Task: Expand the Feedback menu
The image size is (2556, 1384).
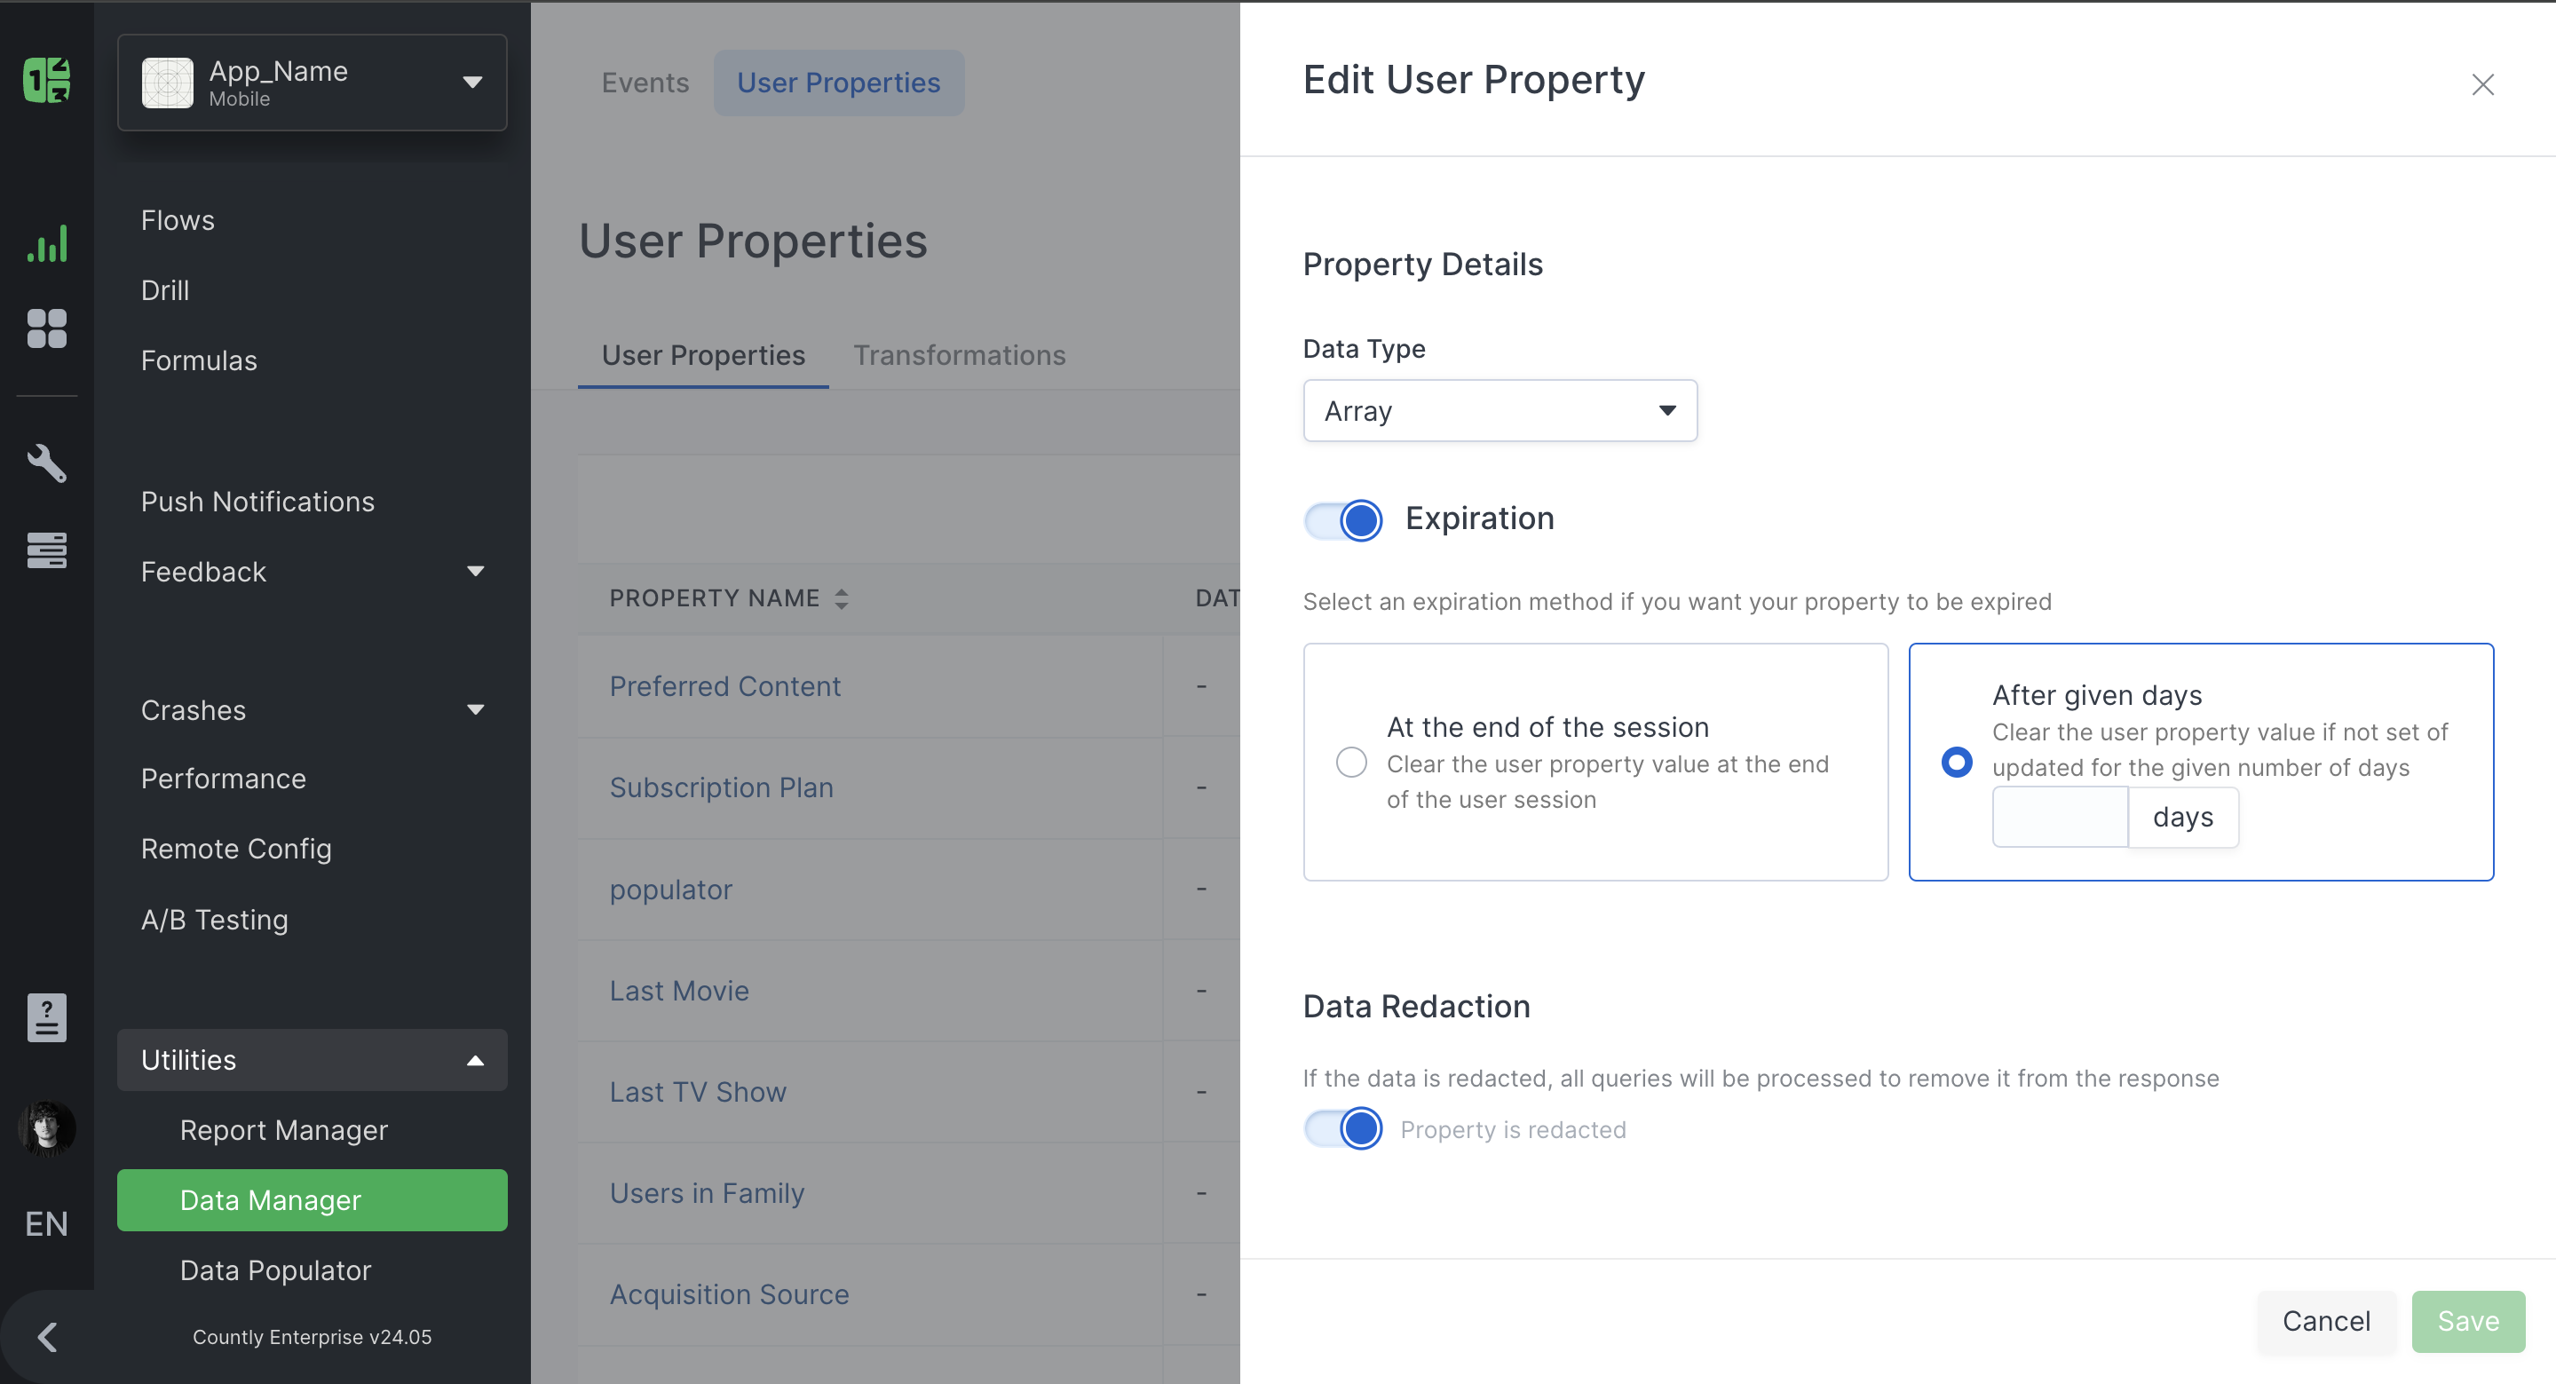Action: 313,572
